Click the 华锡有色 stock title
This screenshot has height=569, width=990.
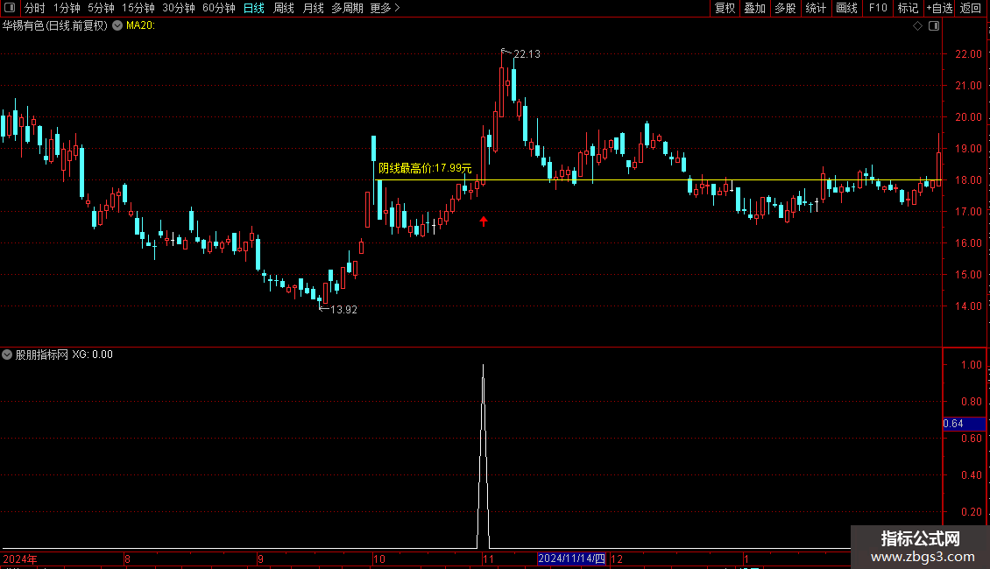pyautogui.click(x=55, y=25)
